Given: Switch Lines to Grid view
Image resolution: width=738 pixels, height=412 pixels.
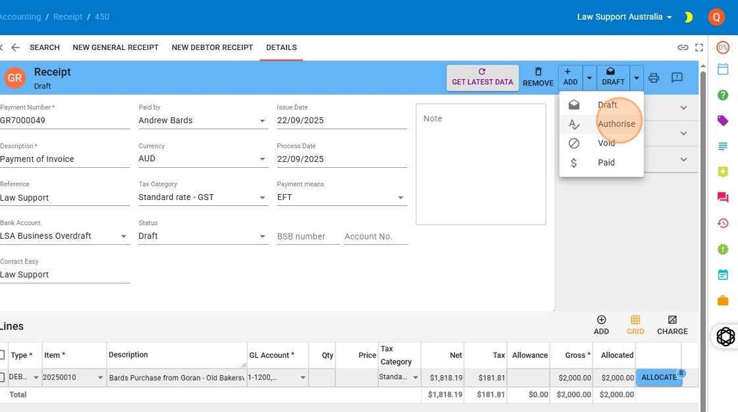Looking at the screenshot, I should pyautogui.click(x=635, y=326).
